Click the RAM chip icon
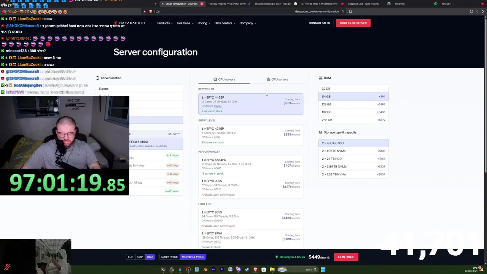The width and height of the screenshot is (487, 274). click(320, 78)
